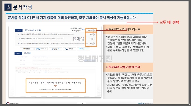Click the '서류 접수 시 수수료가 발생하는' bullet

pyautogui.click(x=127, y=49)
